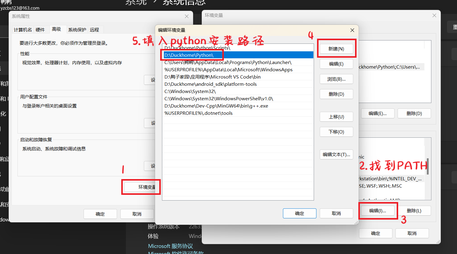Image resolution: width=457 pixels, height=254 pixels.
Task: Select the MinGW64\bin\g++.exe entry
Action: 238,106
